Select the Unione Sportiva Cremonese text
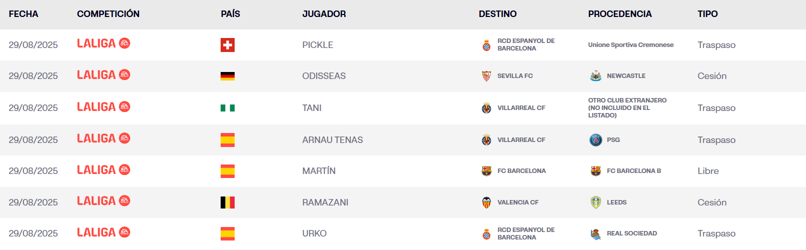The image size is (806, 250). pyautogui.click(x=630, y=45)
